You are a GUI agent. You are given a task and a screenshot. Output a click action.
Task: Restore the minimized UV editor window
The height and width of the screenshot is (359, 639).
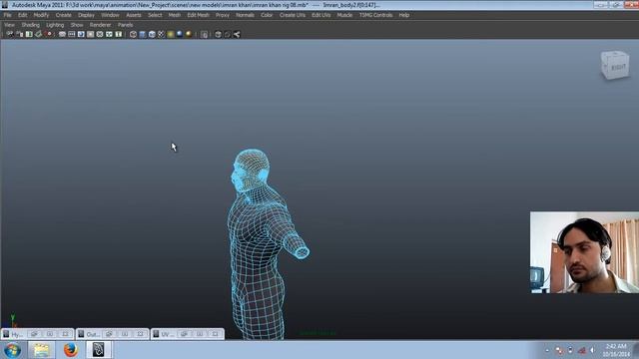[184, 334]
